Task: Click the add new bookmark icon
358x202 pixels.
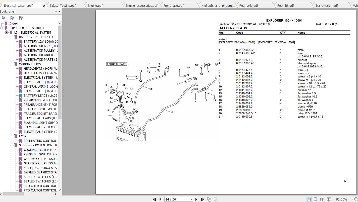Action: click(12, 18)
